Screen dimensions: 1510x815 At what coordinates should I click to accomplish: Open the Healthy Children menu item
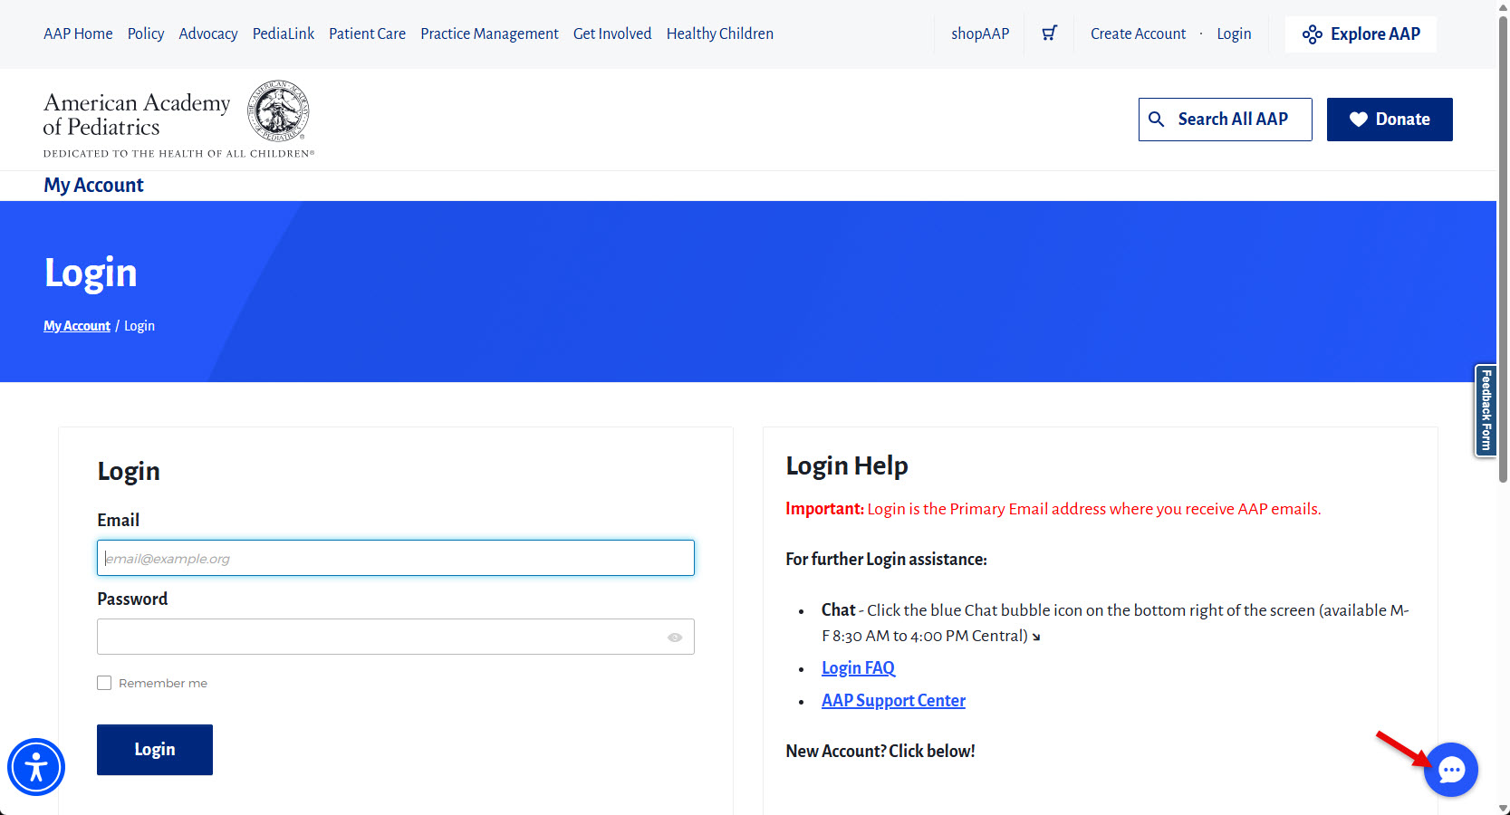[x=720, y=34]
